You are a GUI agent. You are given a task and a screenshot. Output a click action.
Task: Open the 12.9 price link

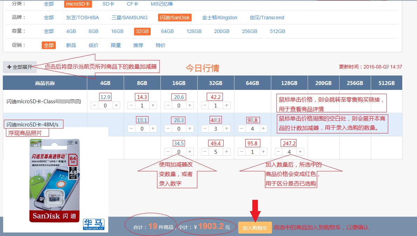(105, 97)
